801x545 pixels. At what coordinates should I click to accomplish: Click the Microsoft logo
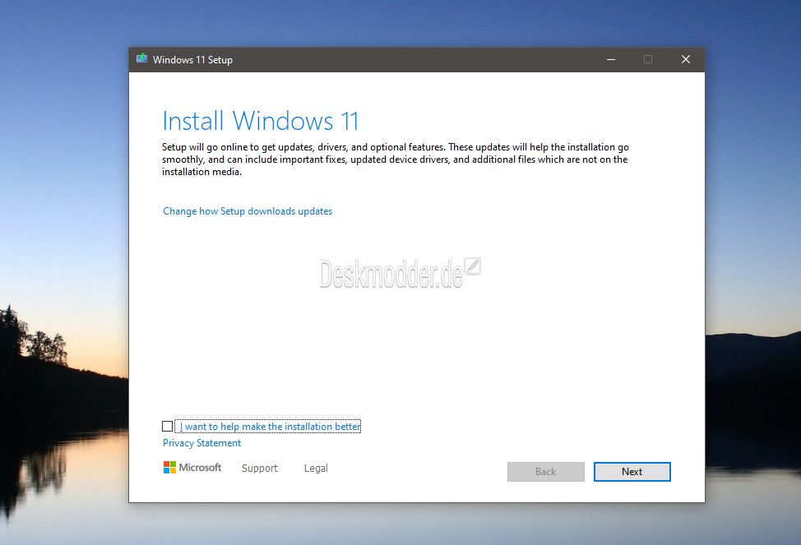[x=192, y=468]
